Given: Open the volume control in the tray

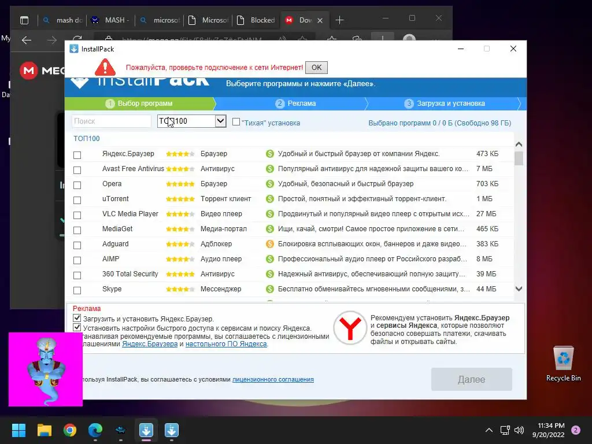Looking at the screenshot, I should coord(519,430).
